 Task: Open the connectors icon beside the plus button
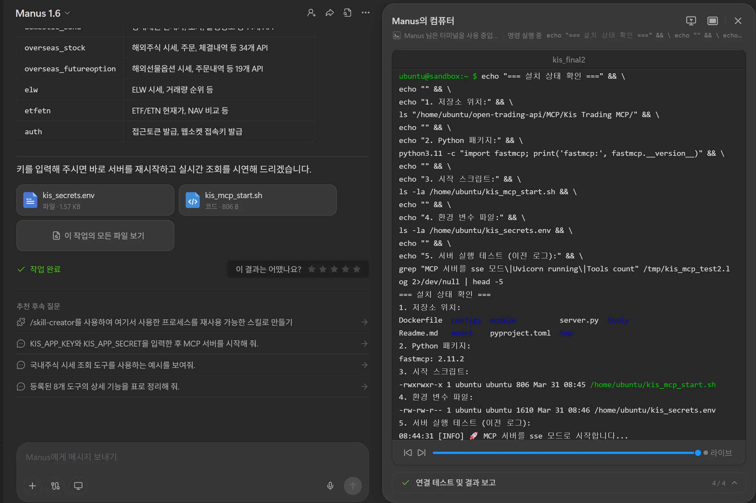pos(55,486)
